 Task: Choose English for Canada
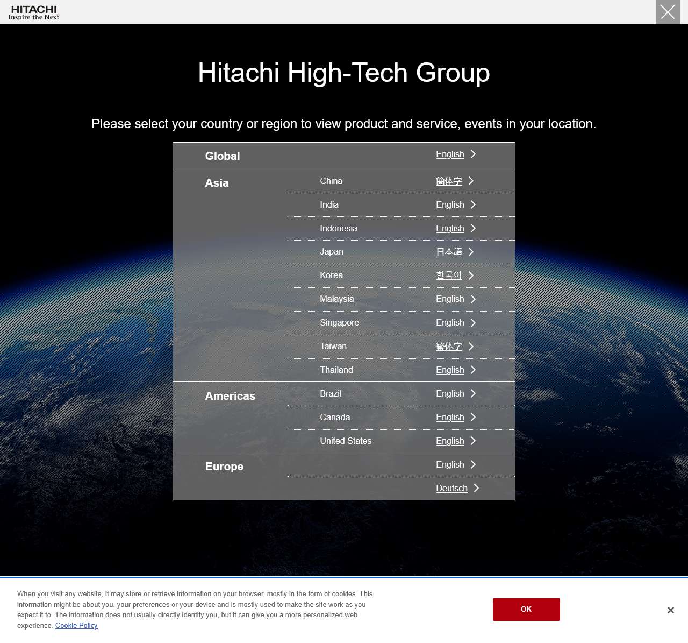coord(450,417)
